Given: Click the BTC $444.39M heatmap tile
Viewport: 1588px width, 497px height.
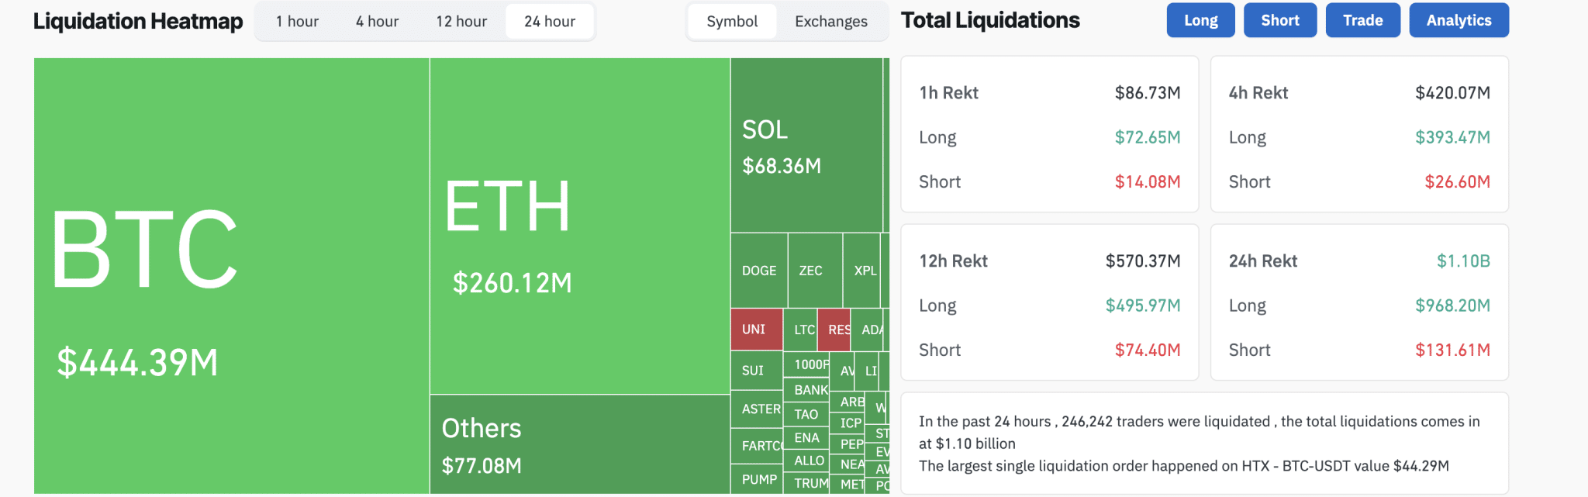Looking at the screenshot, I should click(x=231, y=275).
